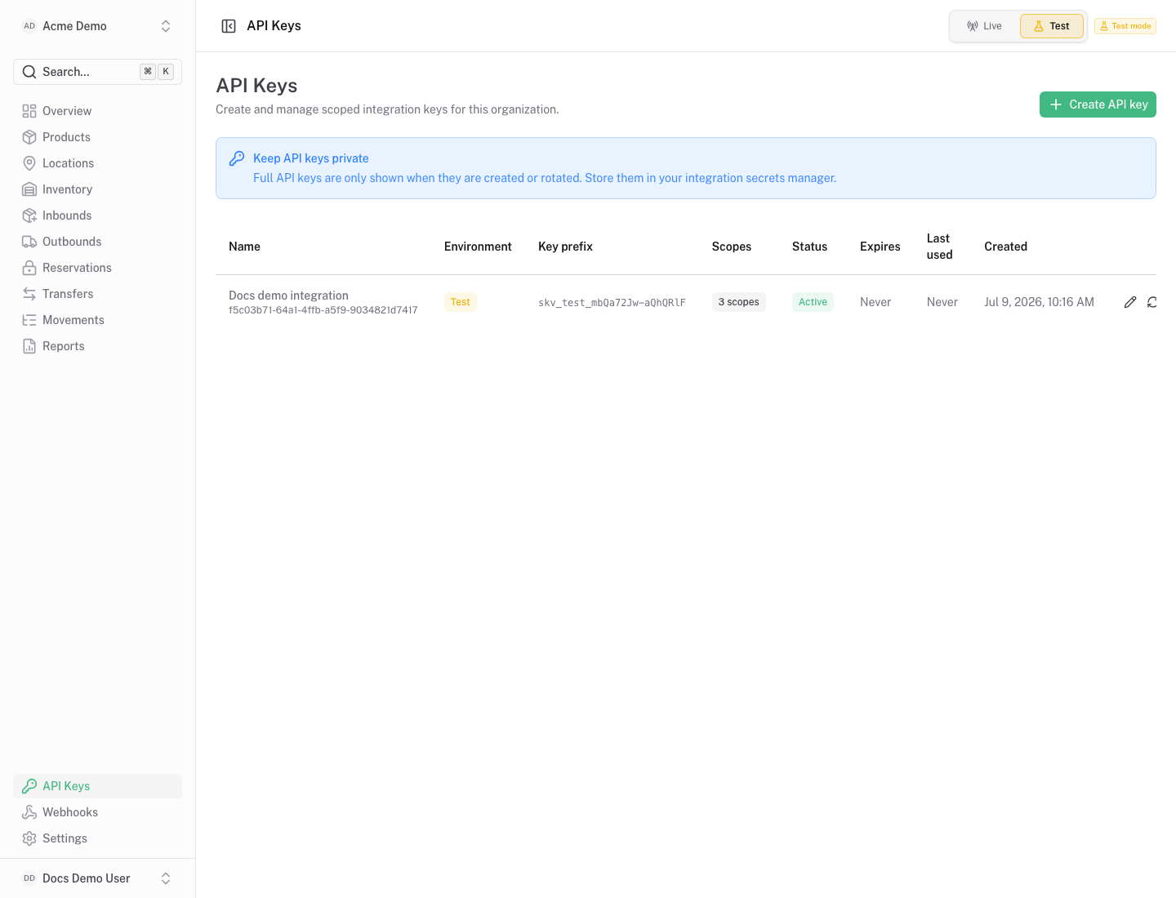This screenshot has height=898, width=1176.
Task: Click the Created column header
Action: (1005, 247)
